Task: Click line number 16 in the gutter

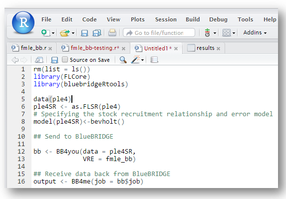Action: click(x=21, y=182)
